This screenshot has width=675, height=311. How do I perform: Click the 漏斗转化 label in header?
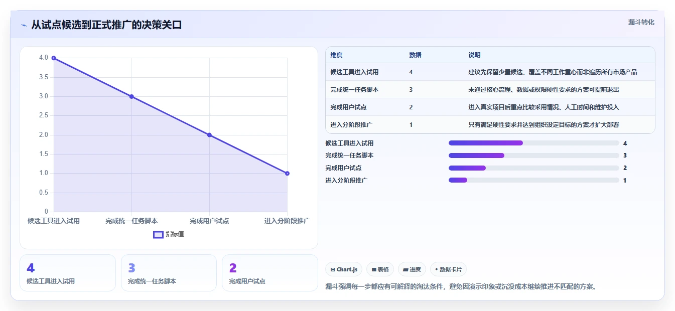[641, 22]
